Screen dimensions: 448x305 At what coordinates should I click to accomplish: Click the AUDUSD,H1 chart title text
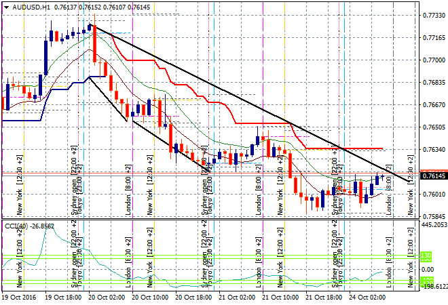point(31,7)
